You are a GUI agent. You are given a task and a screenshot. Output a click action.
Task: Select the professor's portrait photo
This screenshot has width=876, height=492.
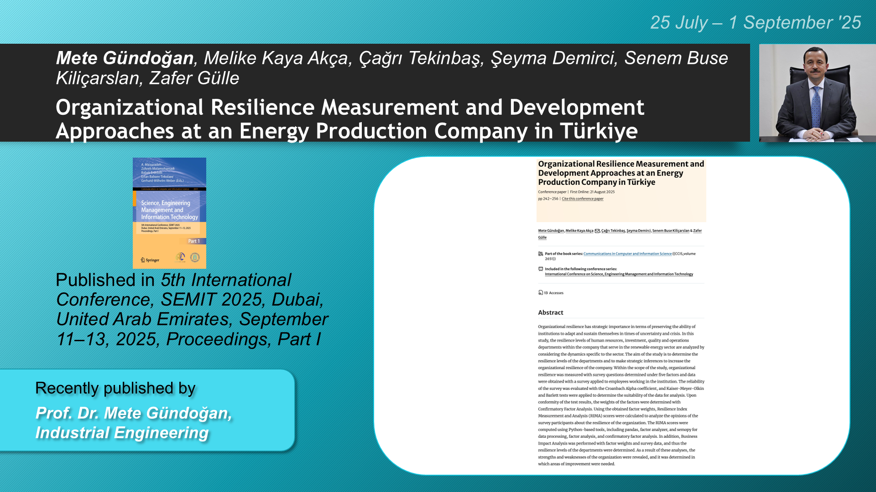pos(817,93)
